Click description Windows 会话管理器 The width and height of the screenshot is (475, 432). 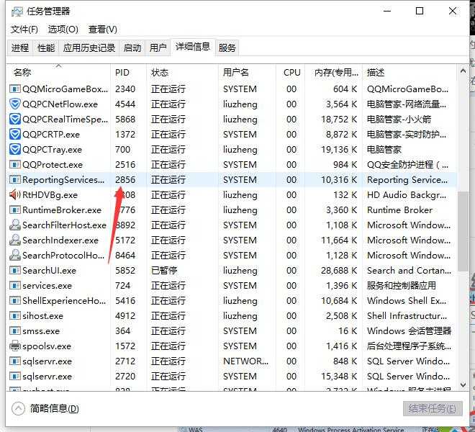pyautogui.click(x=410, y=331)
